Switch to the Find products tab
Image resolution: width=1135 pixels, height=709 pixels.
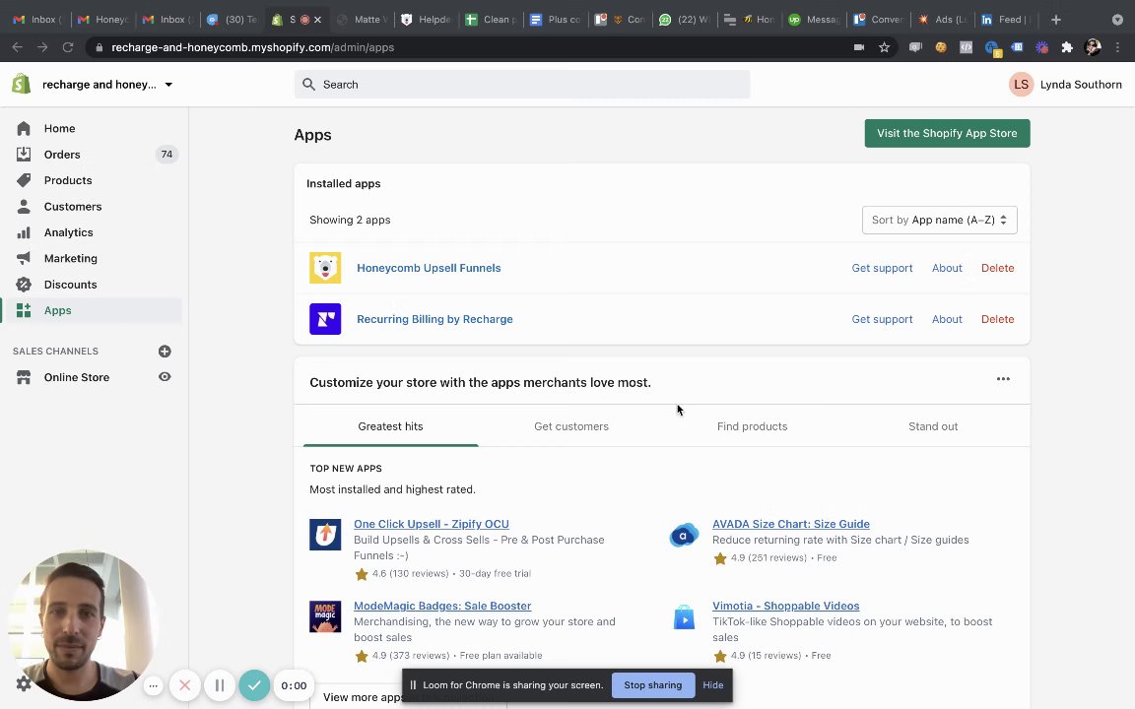coord(752,426)
